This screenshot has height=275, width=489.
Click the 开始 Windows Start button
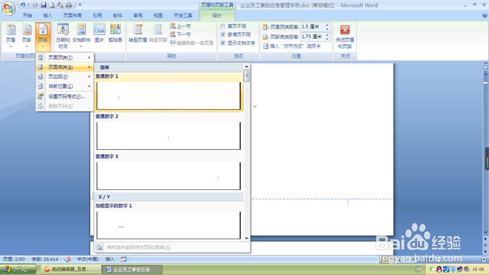[18, 269]
